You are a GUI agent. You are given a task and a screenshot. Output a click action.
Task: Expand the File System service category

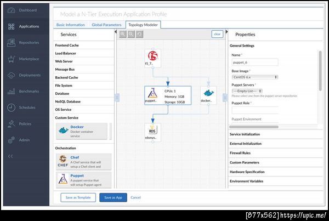(84, 86)
